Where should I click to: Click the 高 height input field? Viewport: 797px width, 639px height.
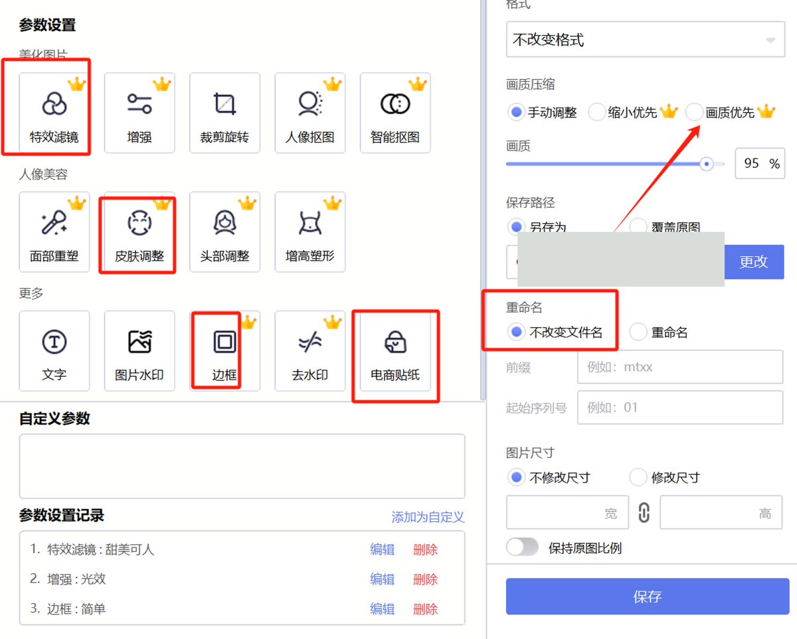coord(721,512)
